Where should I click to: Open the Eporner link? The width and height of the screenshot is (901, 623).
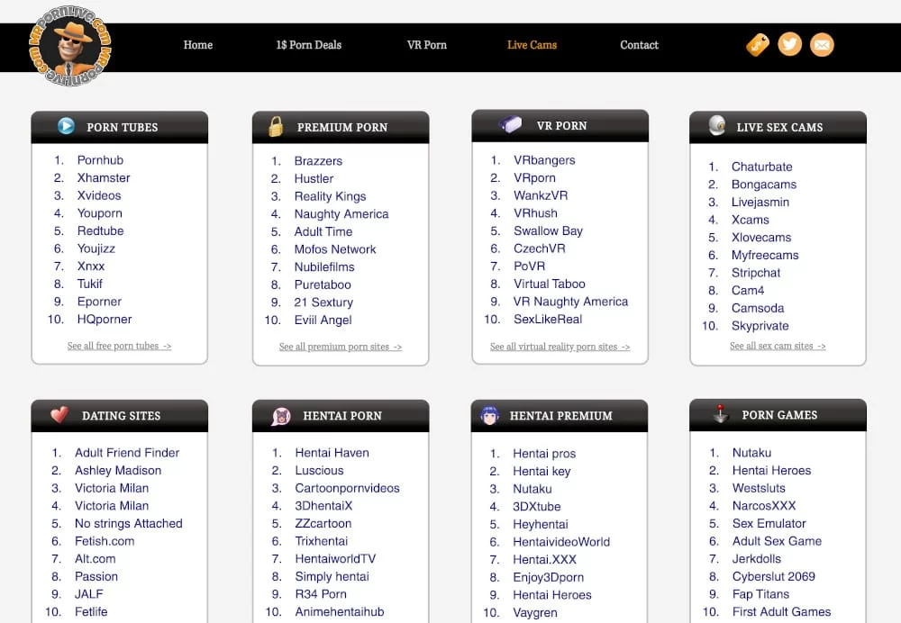(x=99, y=302)
